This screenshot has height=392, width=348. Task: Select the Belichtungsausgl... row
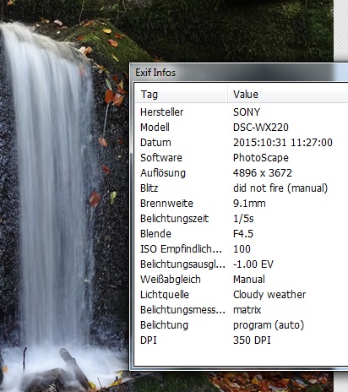(x=242, y=264)
